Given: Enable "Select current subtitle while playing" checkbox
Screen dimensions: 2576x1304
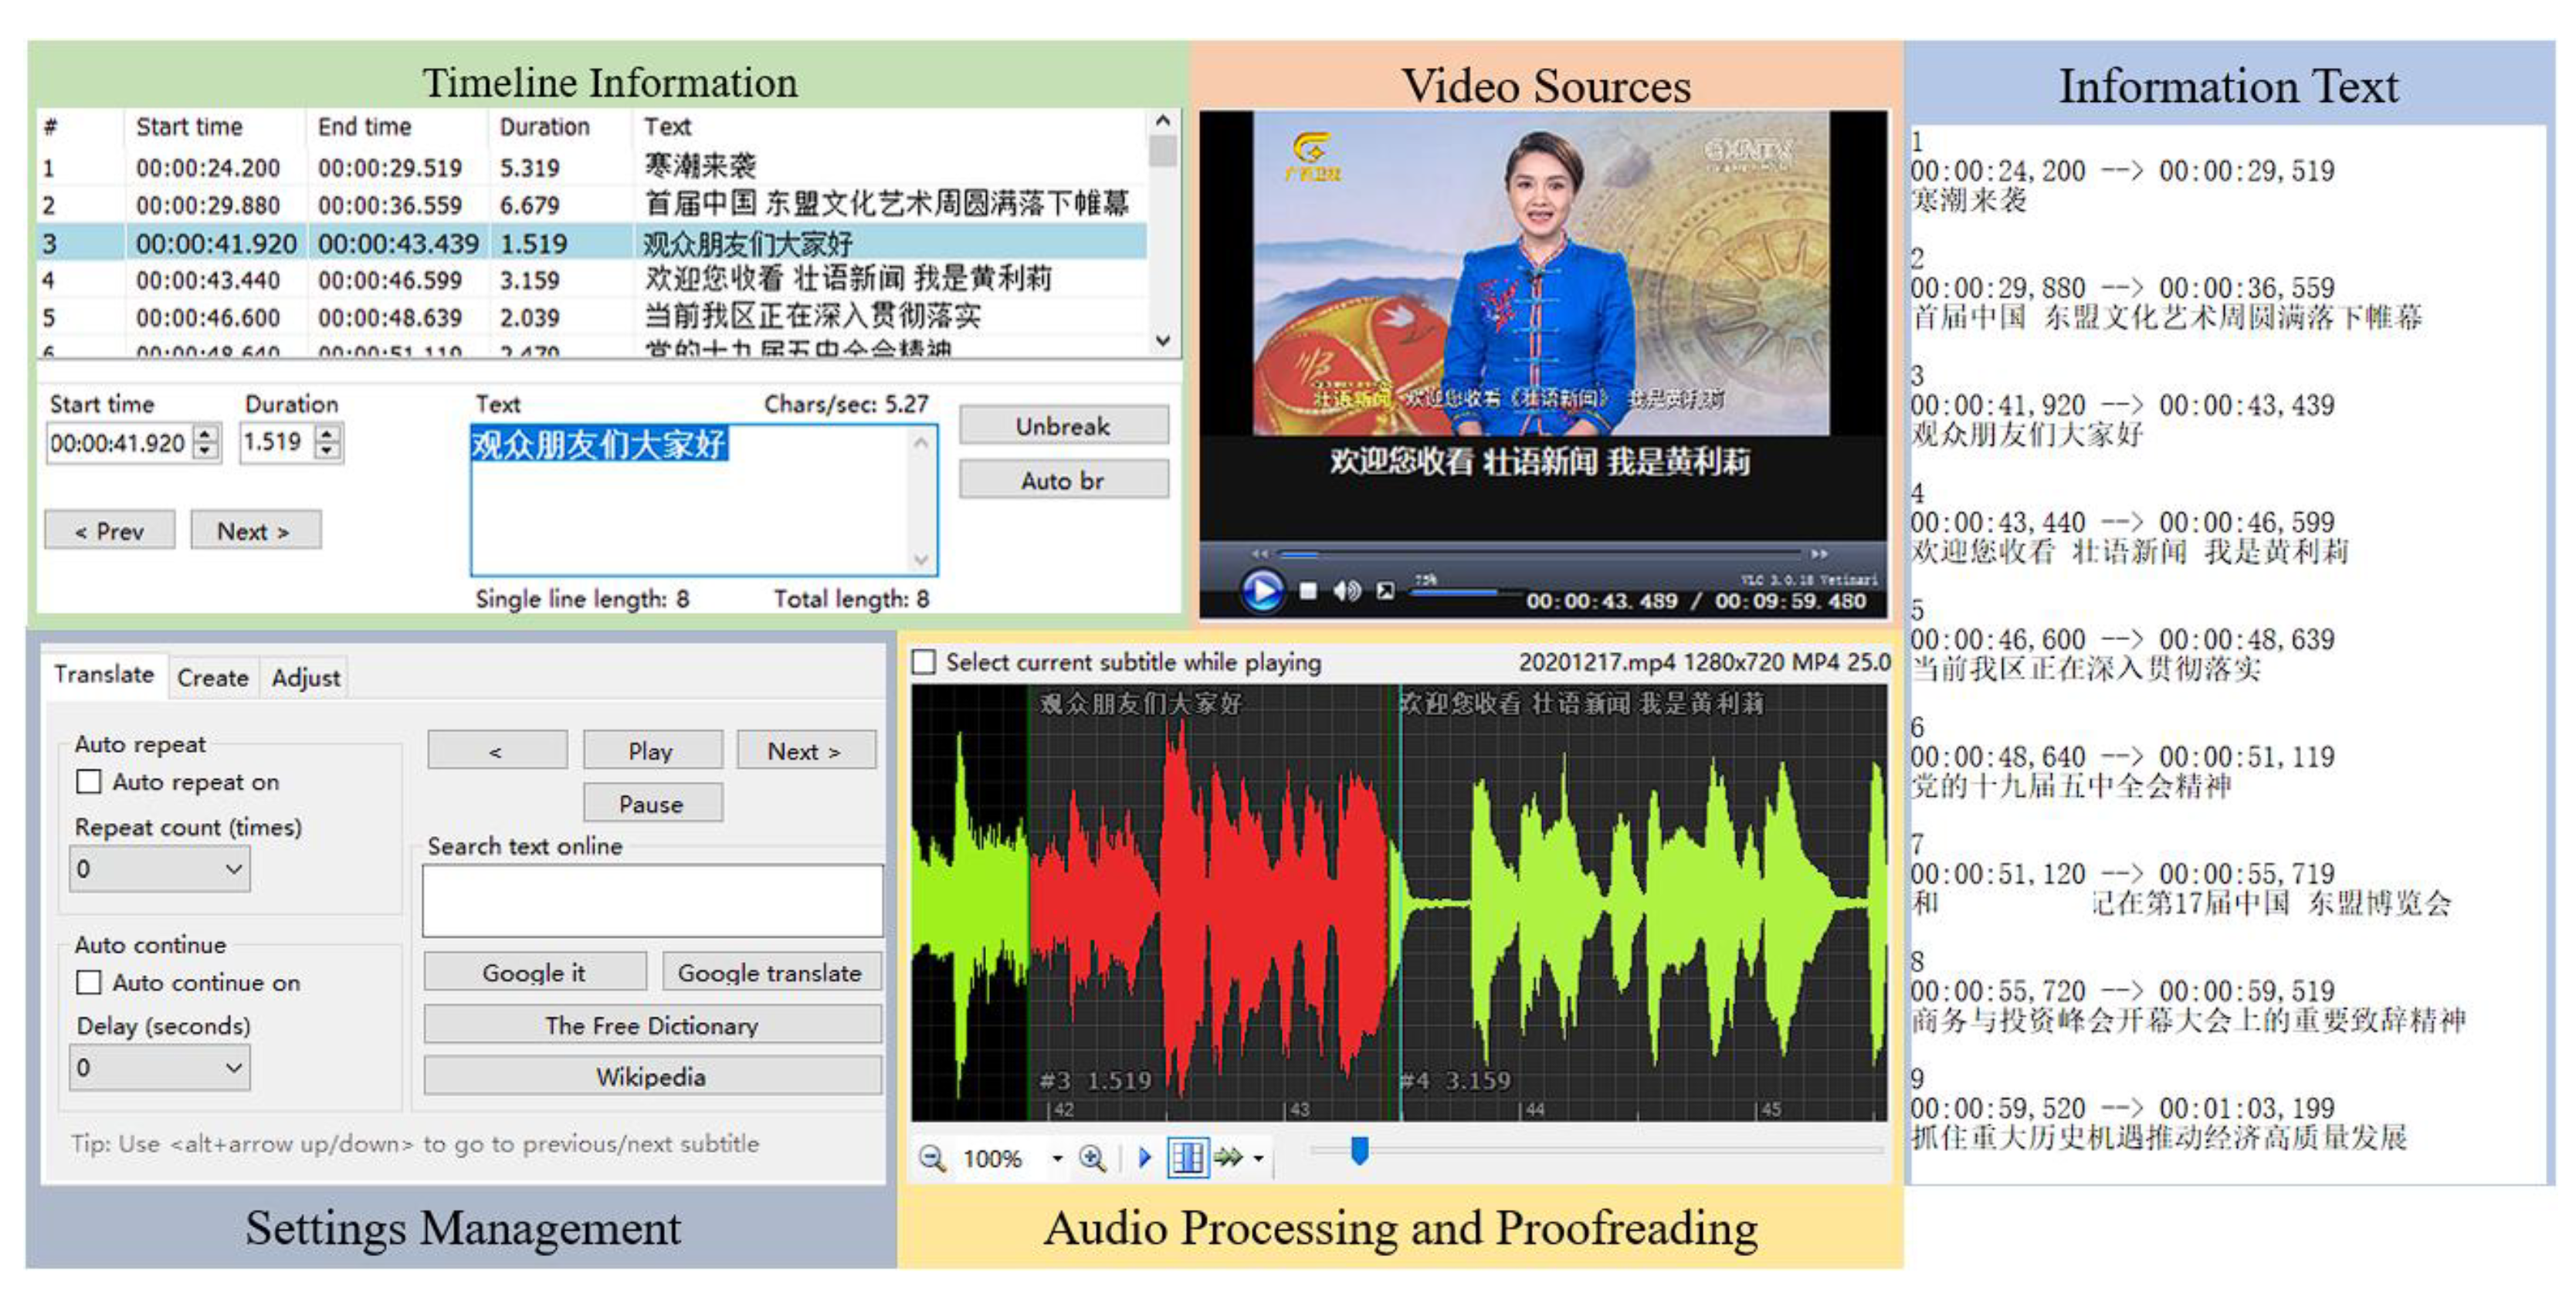Looking at the screenshot, I should click(x=925, y=662).
